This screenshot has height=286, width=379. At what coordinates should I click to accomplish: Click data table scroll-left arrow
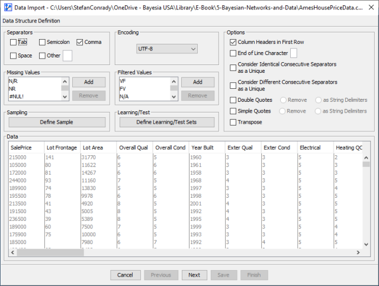click(12, 253)
